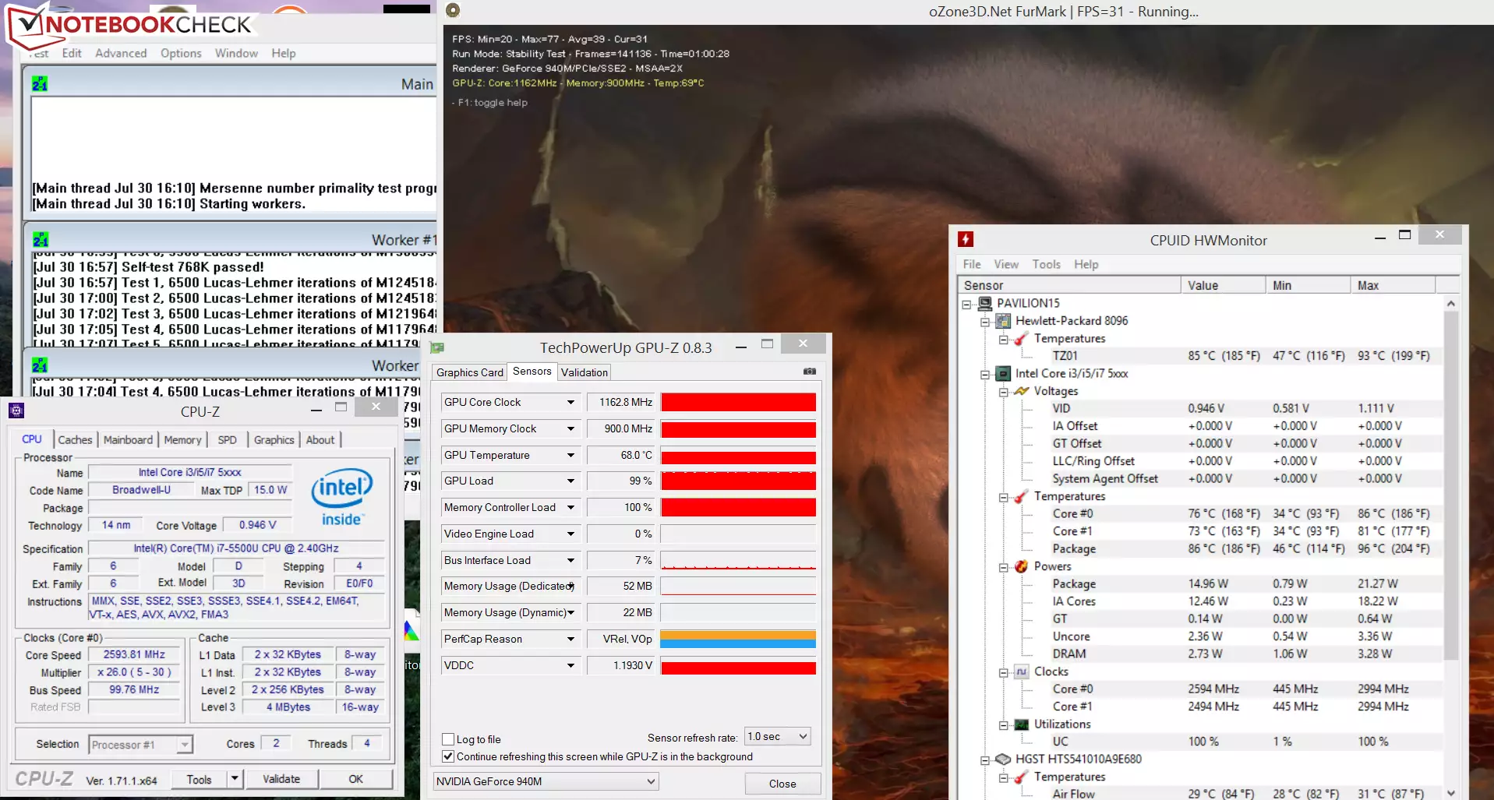Click the Intel inside logo in CPU-Z
This screenshot has height=800, width=1494.
click(x=341, y=497)
